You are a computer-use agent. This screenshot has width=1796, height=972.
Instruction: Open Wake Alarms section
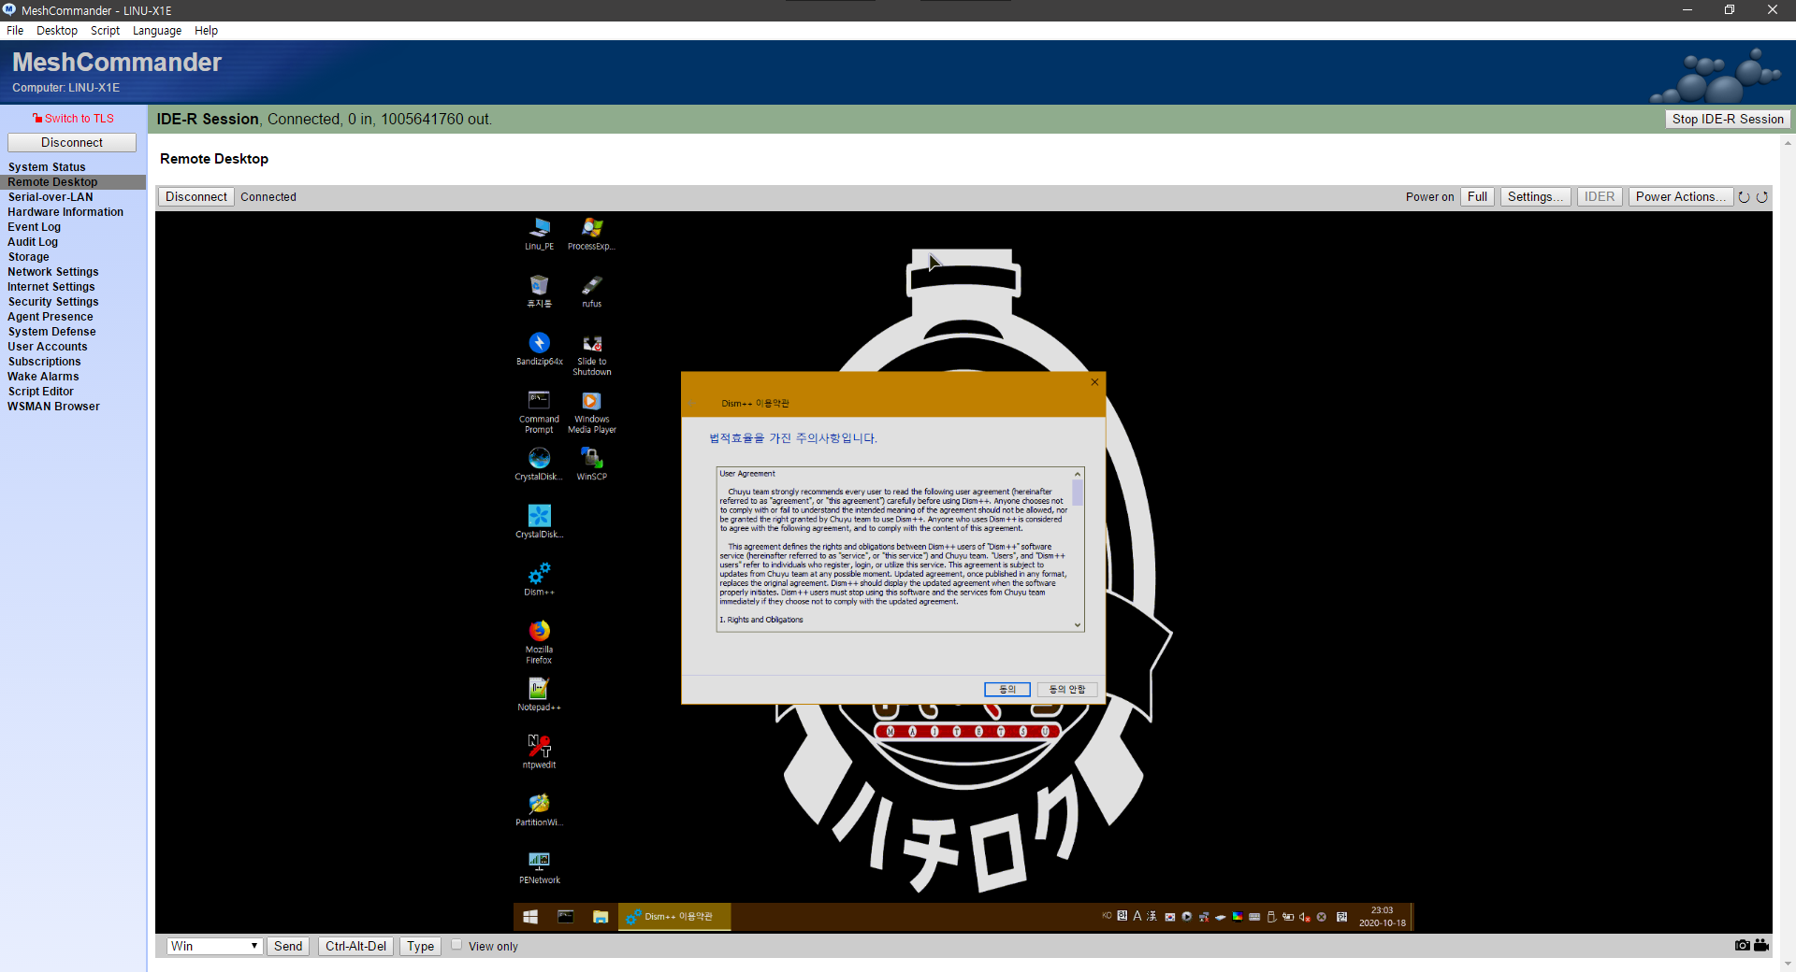(x=43, y=377)
